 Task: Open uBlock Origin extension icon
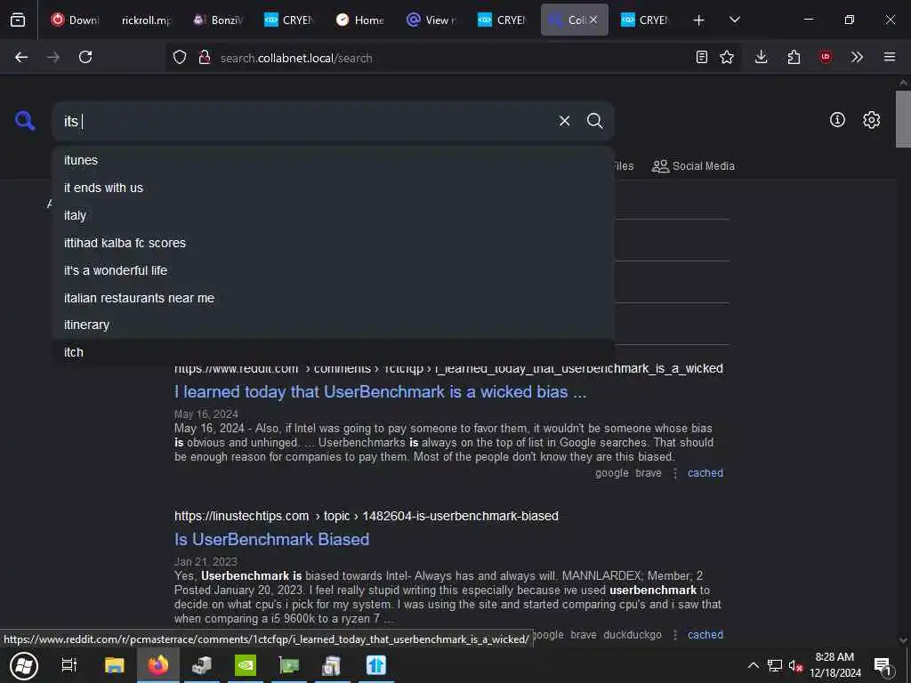click(x=826, y=57)
